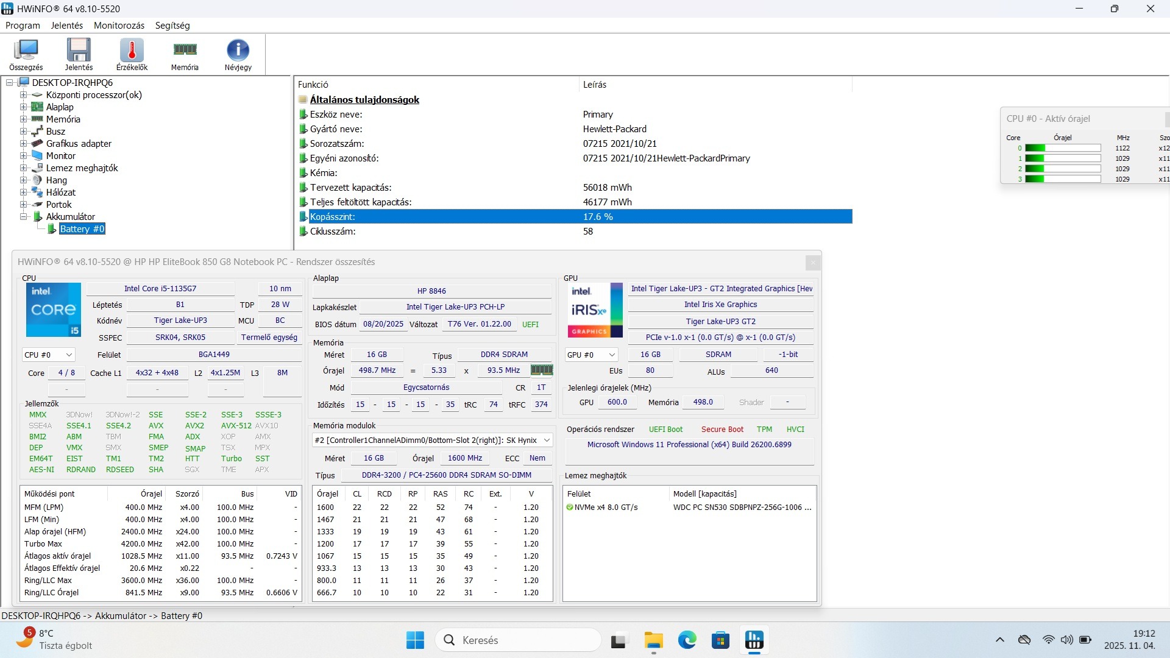
Task: Open the Monitorozás menu
Action: [119, 26]
